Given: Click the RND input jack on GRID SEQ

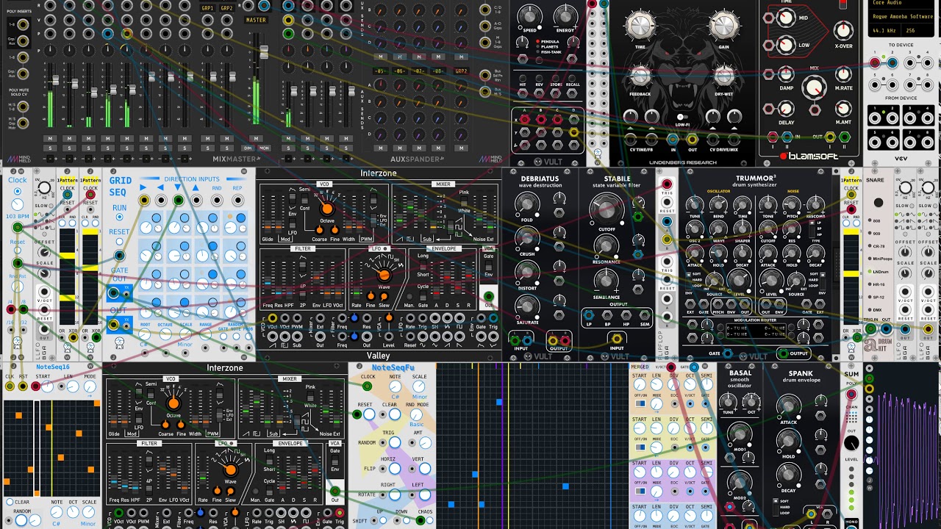Looking at the screenshot, I should 217,200.
